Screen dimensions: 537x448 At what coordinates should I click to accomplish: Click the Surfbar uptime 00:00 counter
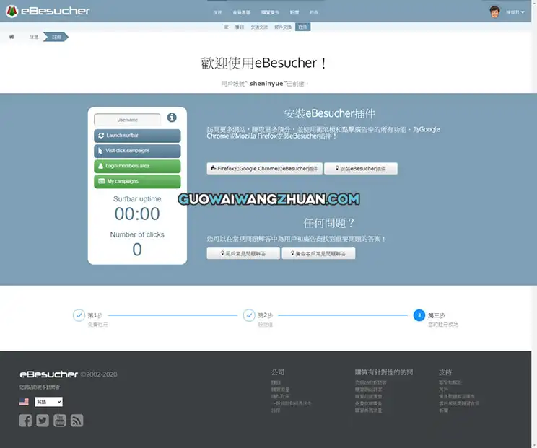pyautogui.click(x=137, y=214)
